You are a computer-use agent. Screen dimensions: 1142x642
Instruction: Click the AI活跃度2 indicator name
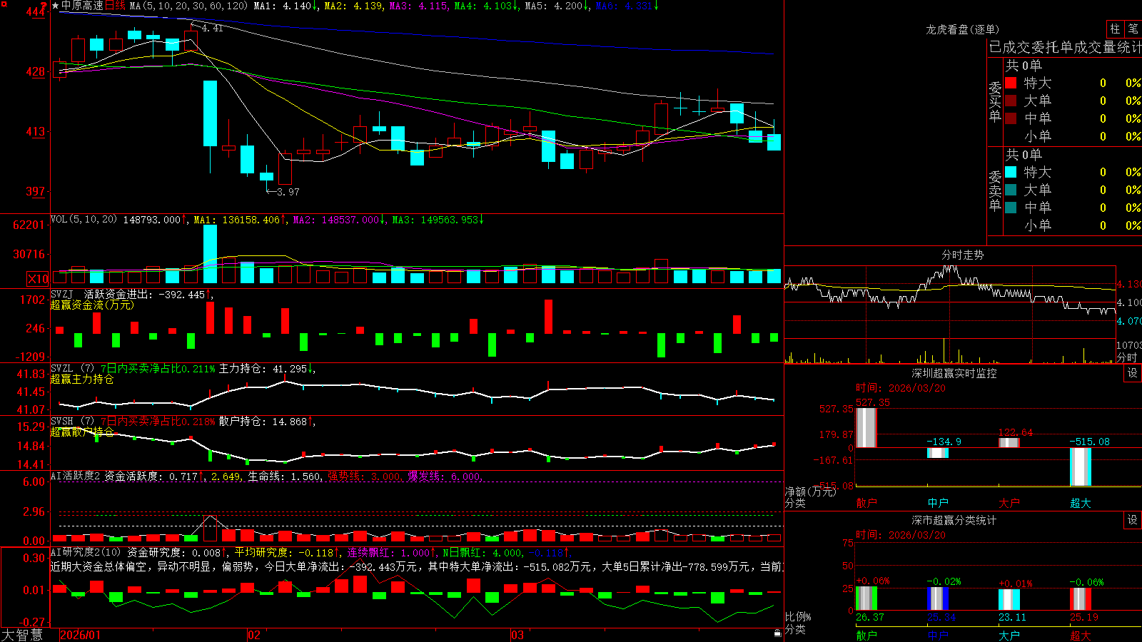click(x=75, y=476)
